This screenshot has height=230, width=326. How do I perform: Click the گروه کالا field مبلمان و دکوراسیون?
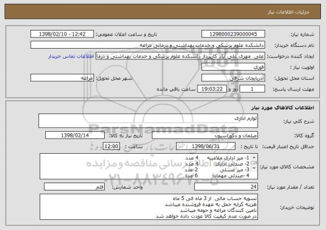(x=205, y=135)
